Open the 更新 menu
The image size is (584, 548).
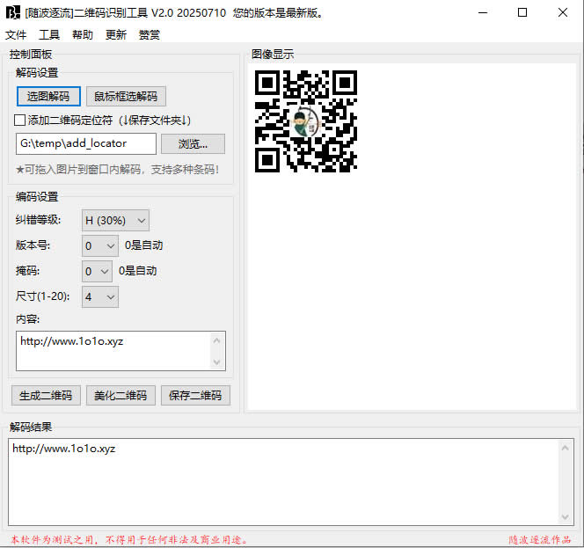(x=116, y=35)
